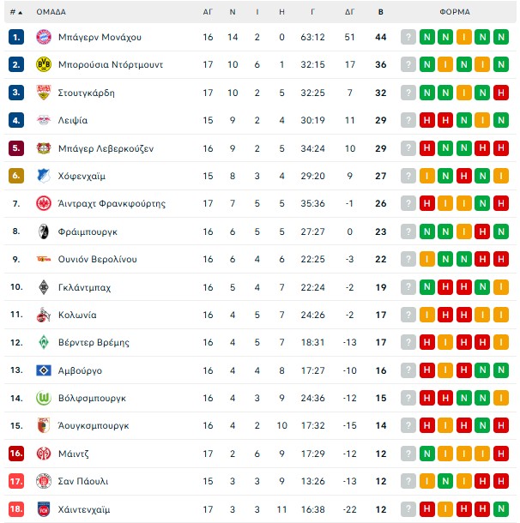Click the RB Leipzig club logo
Image resolution: width=520 pixels, height=523 pixels.
44,120
